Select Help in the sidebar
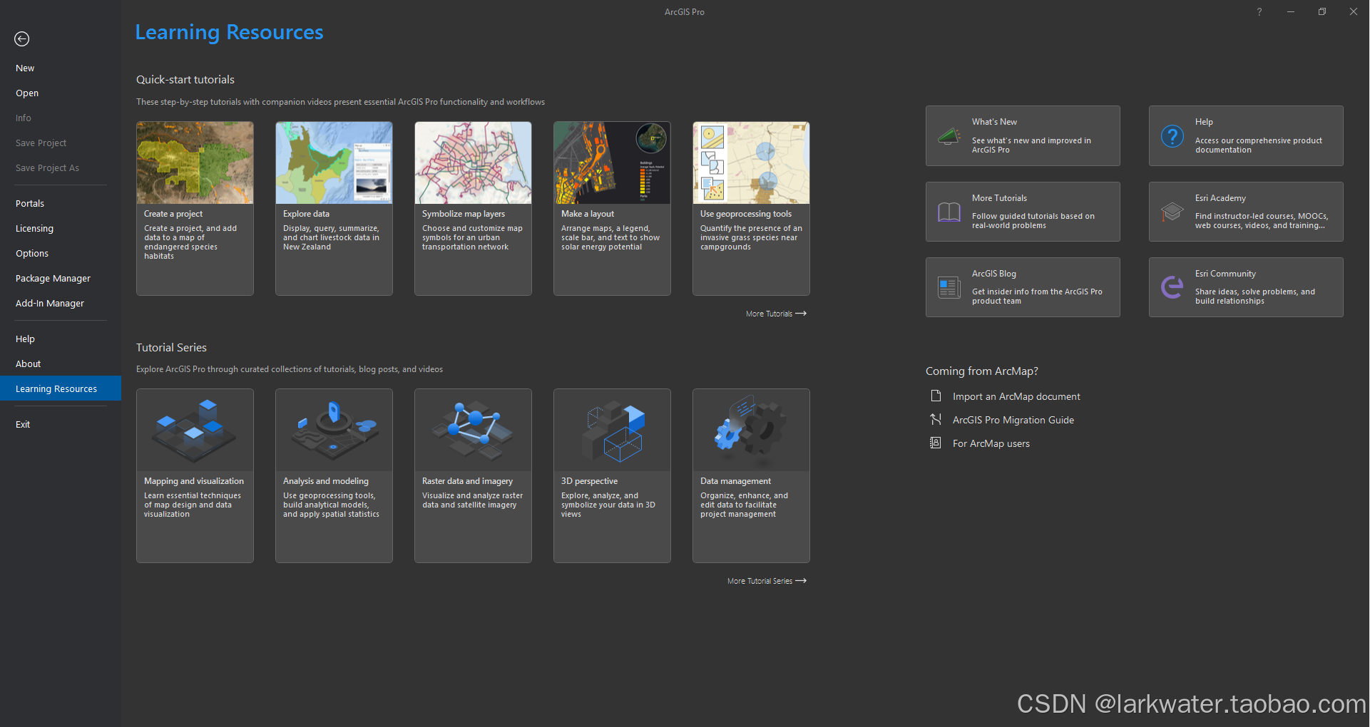This screenshot has width=1370, height=727. [x=61, y=339]
